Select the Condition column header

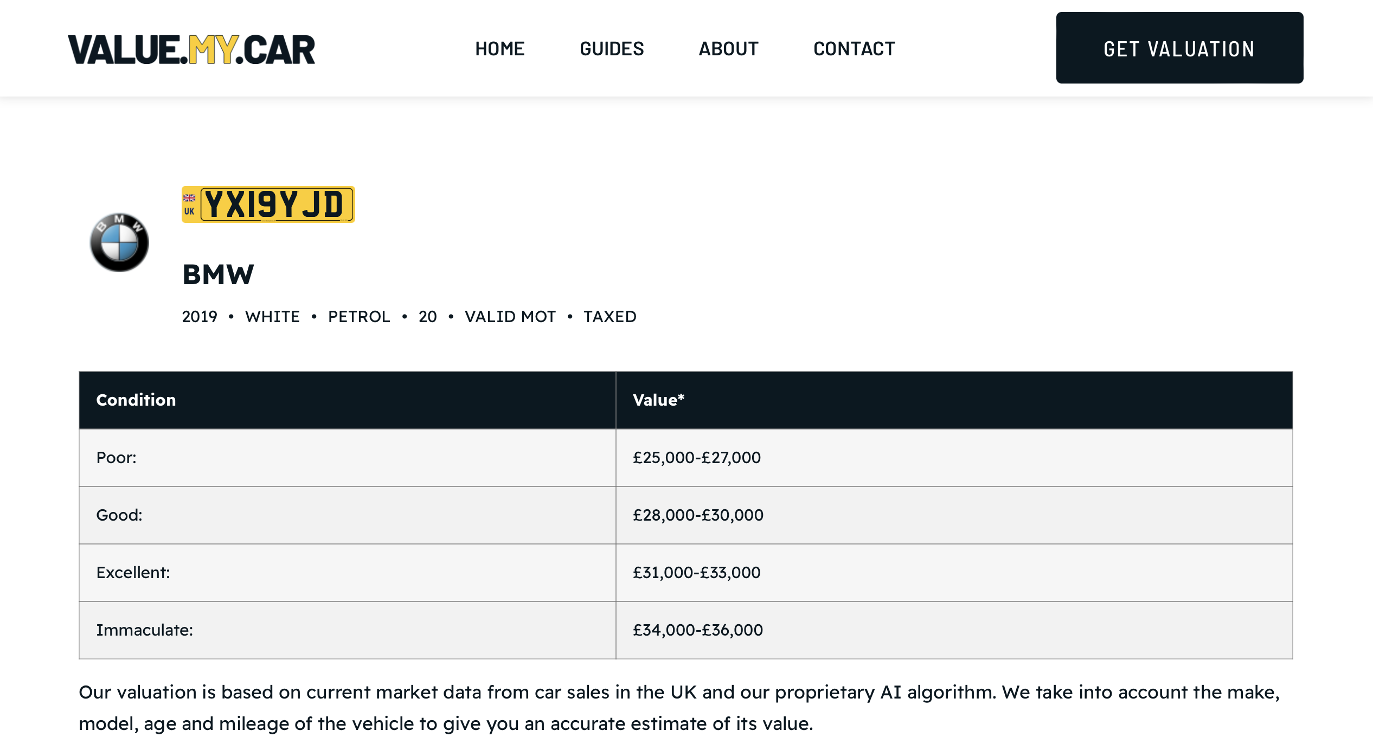(136, 400)
